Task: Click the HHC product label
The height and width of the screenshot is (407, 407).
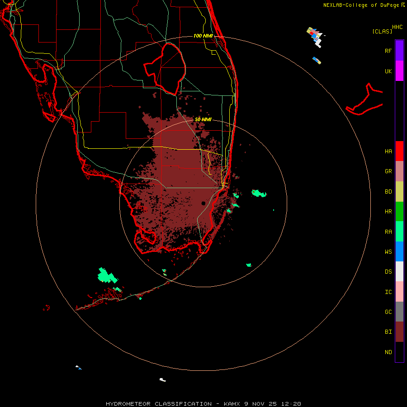Action: click(397, 27)
